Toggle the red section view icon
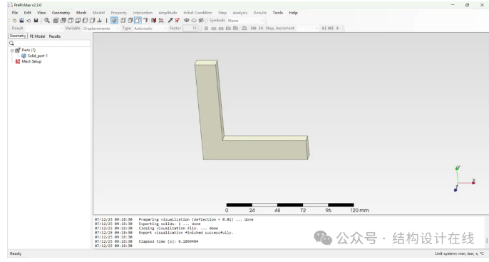The width and height of the screenshot is (489, 262). [x=153, y=21]
